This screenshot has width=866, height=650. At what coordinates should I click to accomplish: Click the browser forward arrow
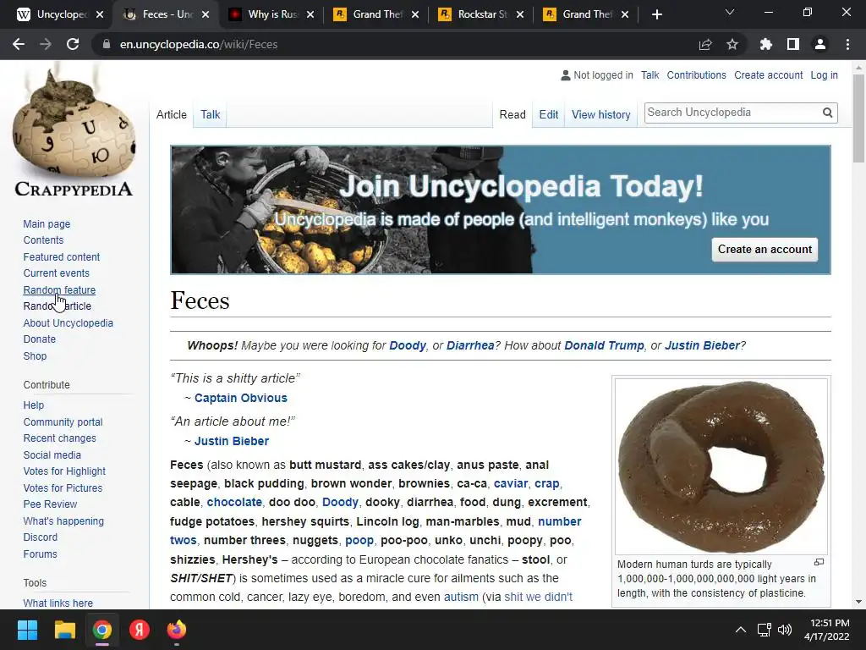46,44
